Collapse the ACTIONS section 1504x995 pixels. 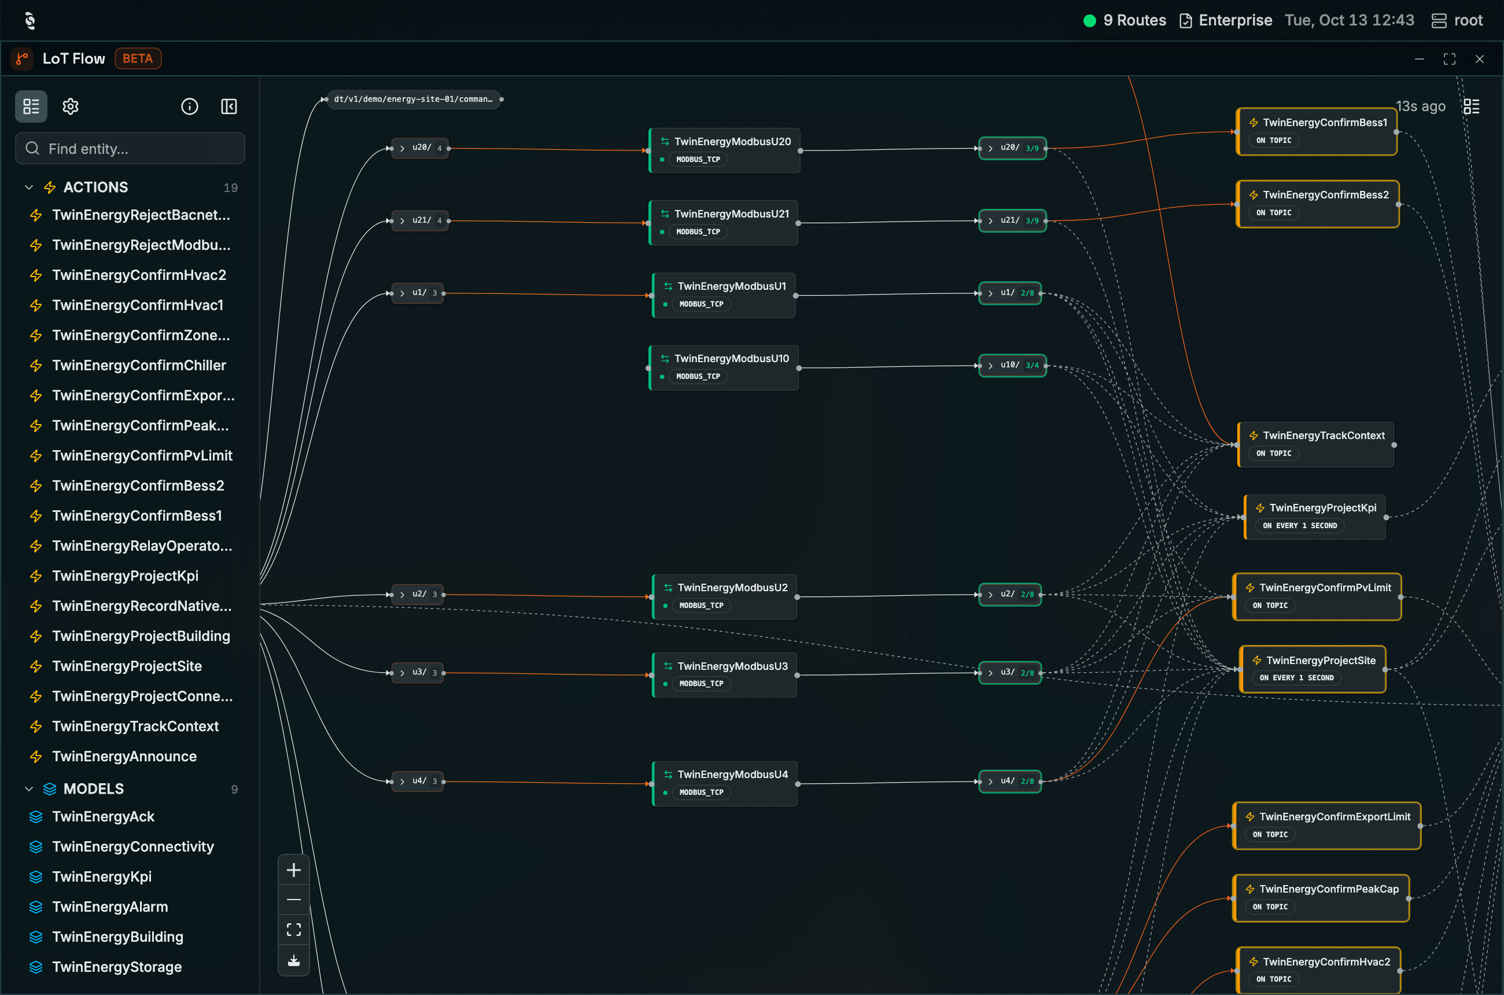point(28,187)
